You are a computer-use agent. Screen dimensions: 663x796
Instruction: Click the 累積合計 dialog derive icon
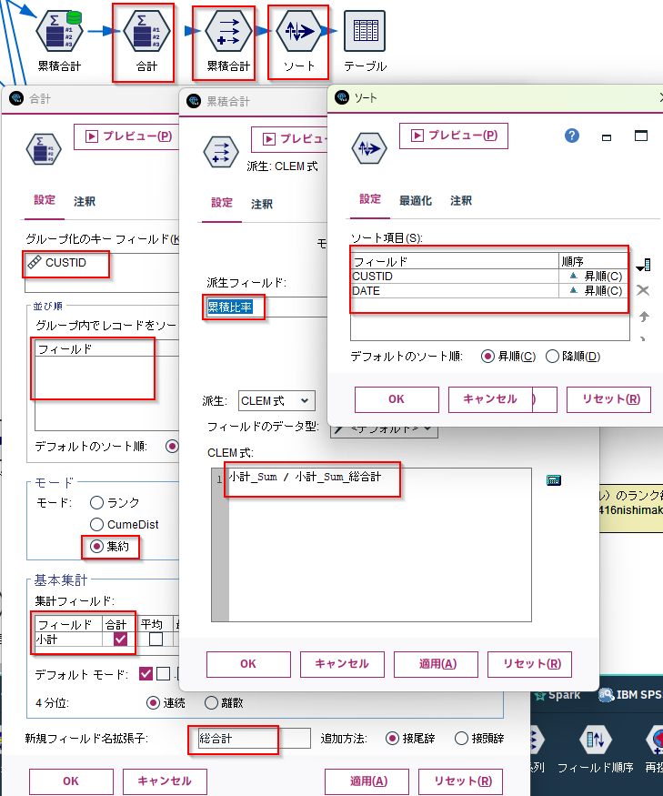(221, 152)
